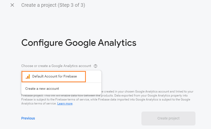Choose Create a new account option
211x129 pixels.
point(61,89)
